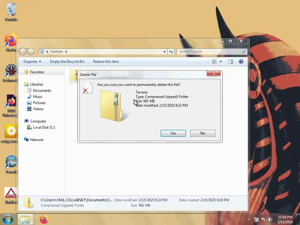Viewport: 300px width, 225px height.
Task: Toggle the preview pane icon
Action: coord(231,62)
